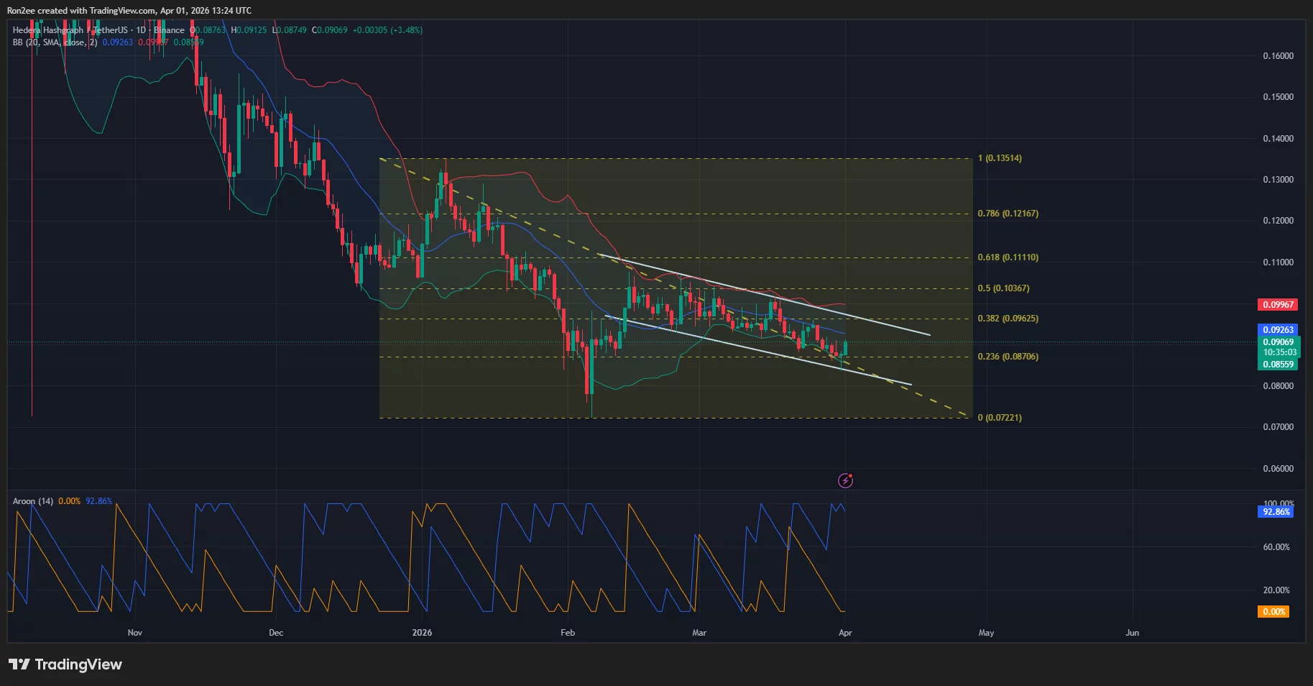This screenshot has height=686, width=1313.
Task: Click the 0.16000 value on the price axis
Action: pyautogui.click(x=1279, y=55)
